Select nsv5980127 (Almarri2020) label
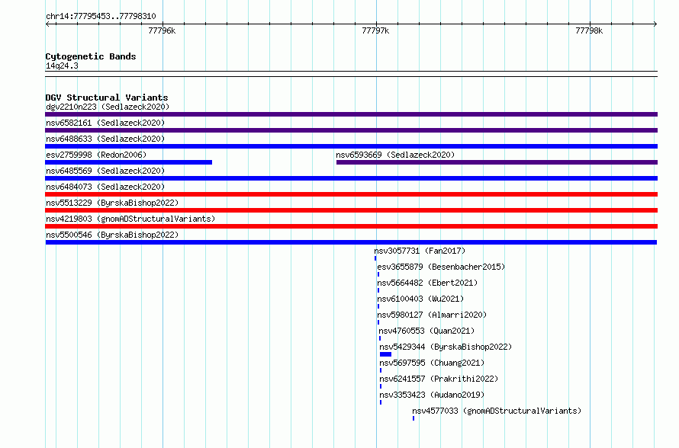 [432, 315]
